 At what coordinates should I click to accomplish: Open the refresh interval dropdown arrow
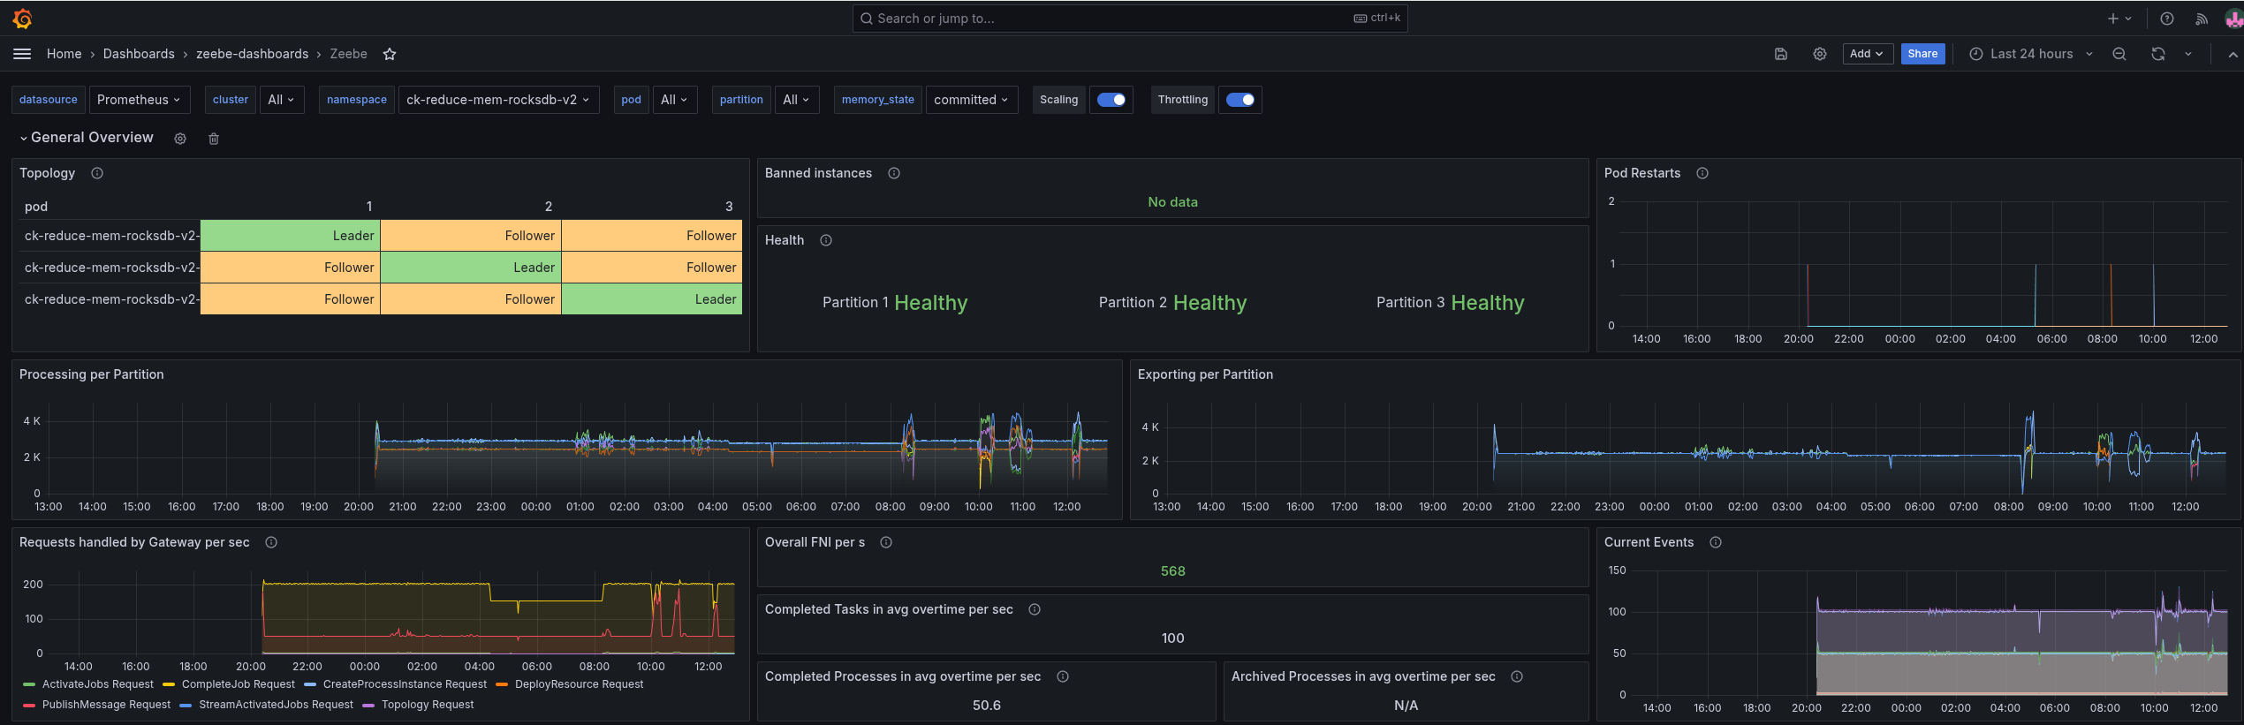click(x=2188, y=54)
